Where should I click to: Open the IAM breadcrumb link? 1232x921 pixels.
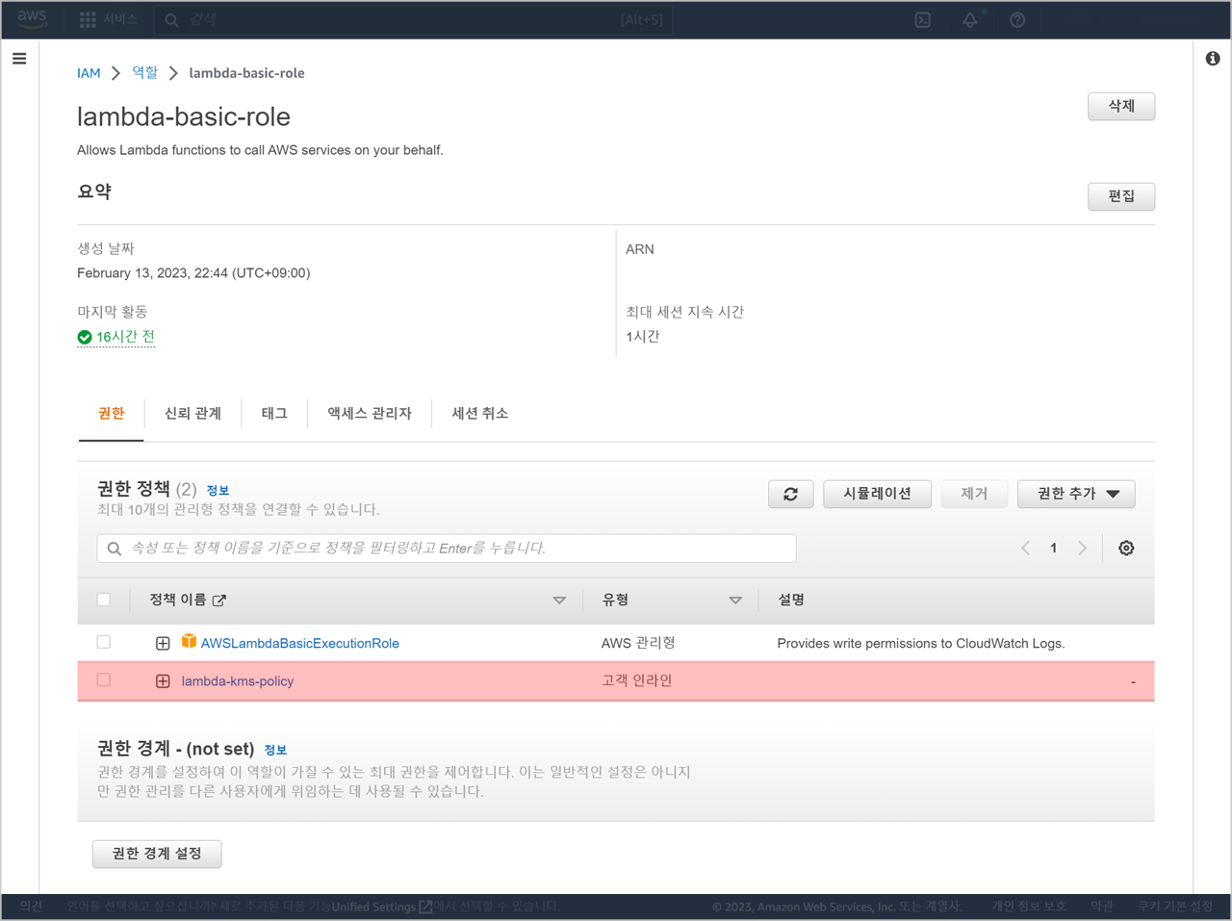89,73
